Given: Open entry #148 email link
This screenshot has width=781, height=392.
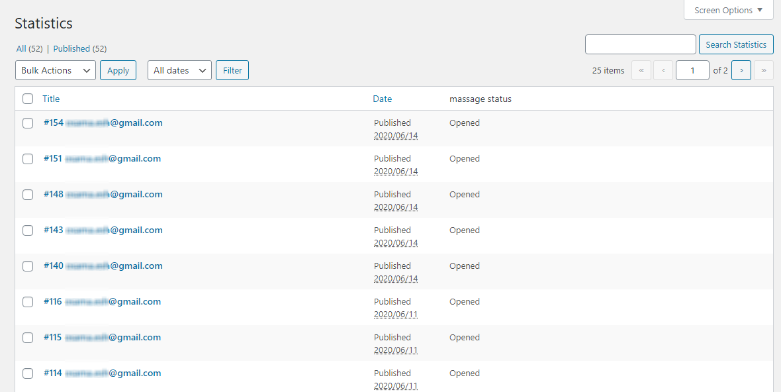Looking at the screenshot, I should coord(103,194).
